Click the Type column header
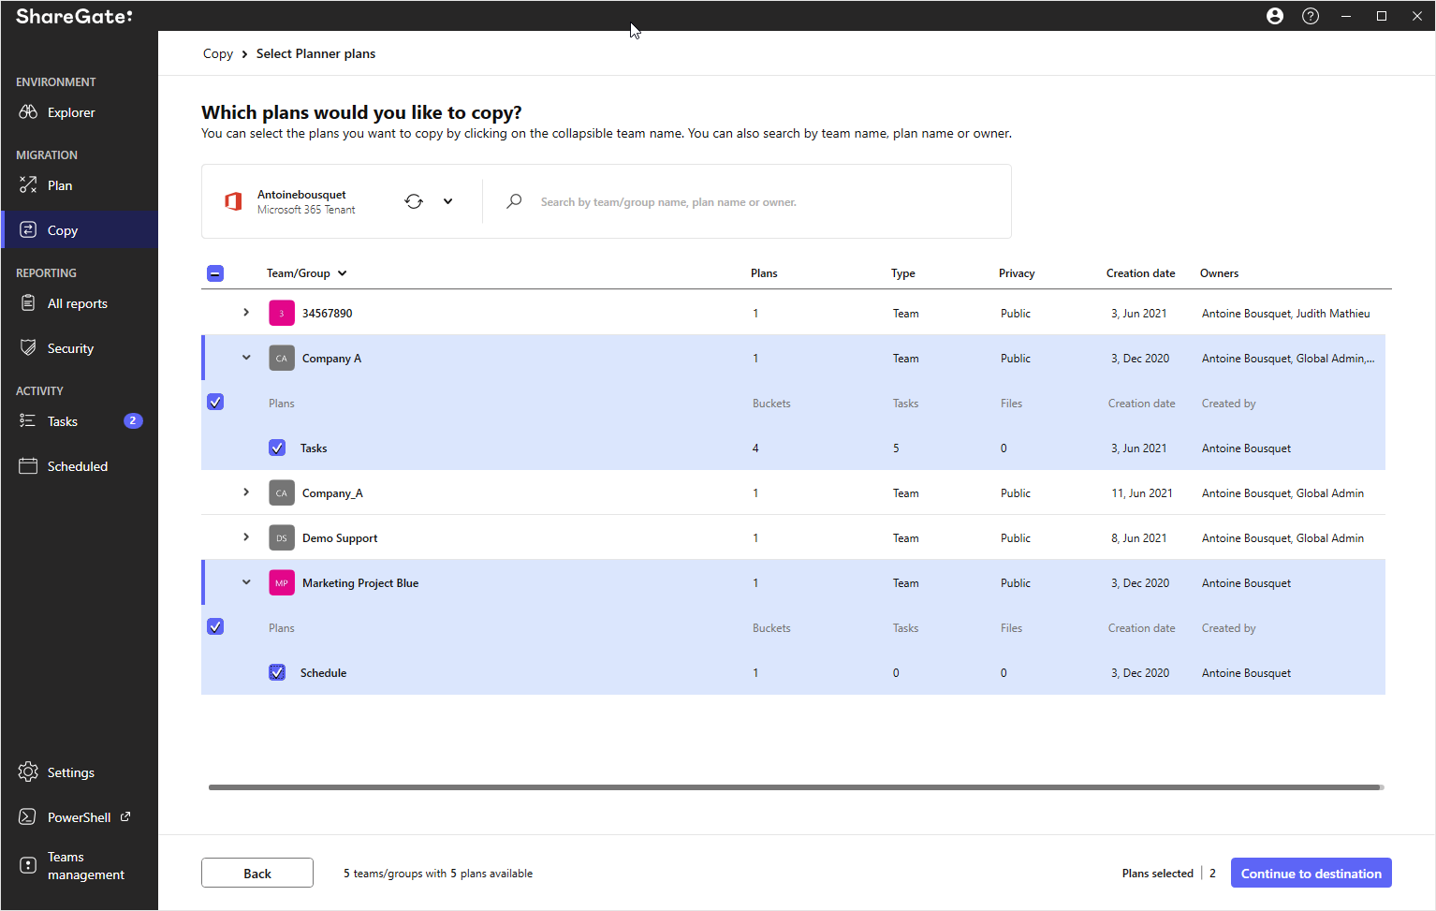The height and width of the screenshot is (911, 1436). tap(903, 273)
